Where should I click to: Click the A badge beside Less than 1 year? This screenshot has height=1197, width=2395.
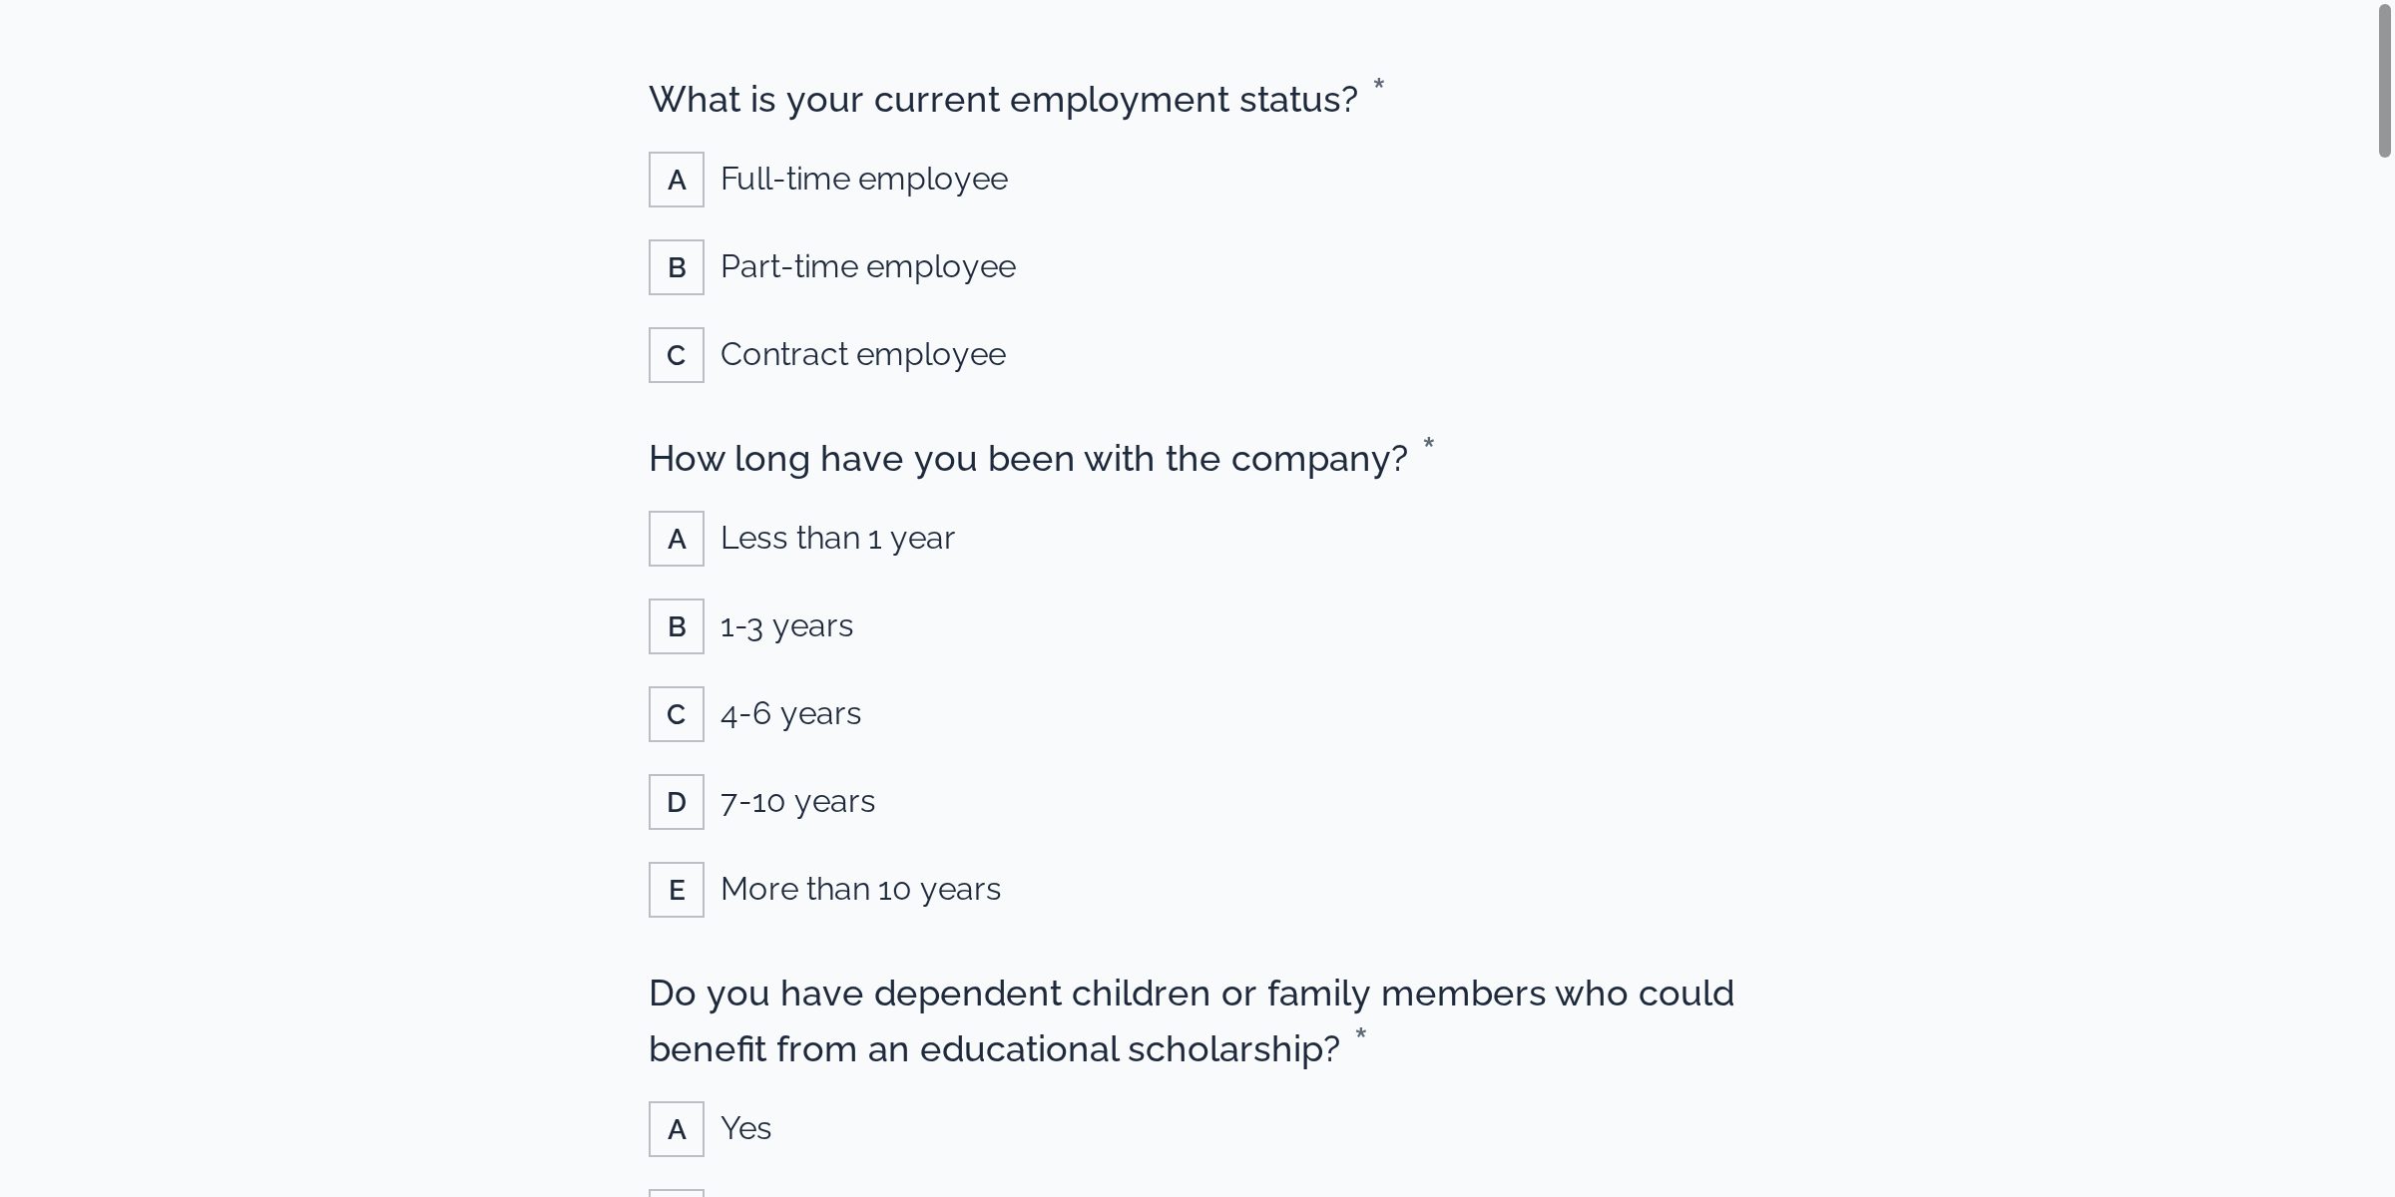coord(677,538)
